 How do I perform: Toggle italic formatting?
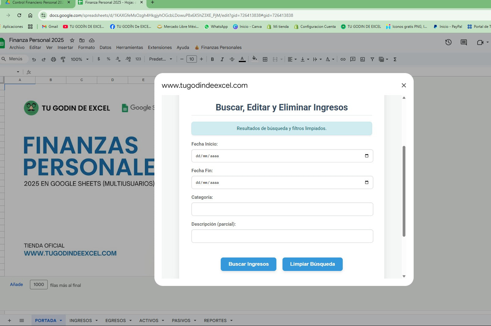click(x=222, y=59)
